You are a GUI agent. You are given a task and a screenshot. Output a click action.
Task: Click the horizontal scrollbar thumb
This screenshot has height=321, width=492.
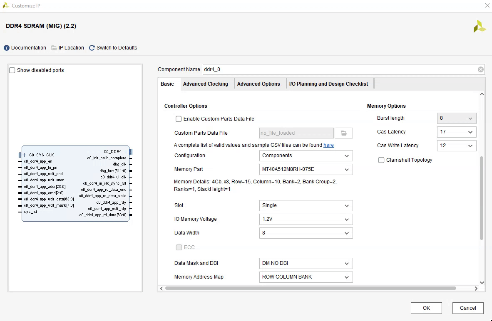[311, 289]
